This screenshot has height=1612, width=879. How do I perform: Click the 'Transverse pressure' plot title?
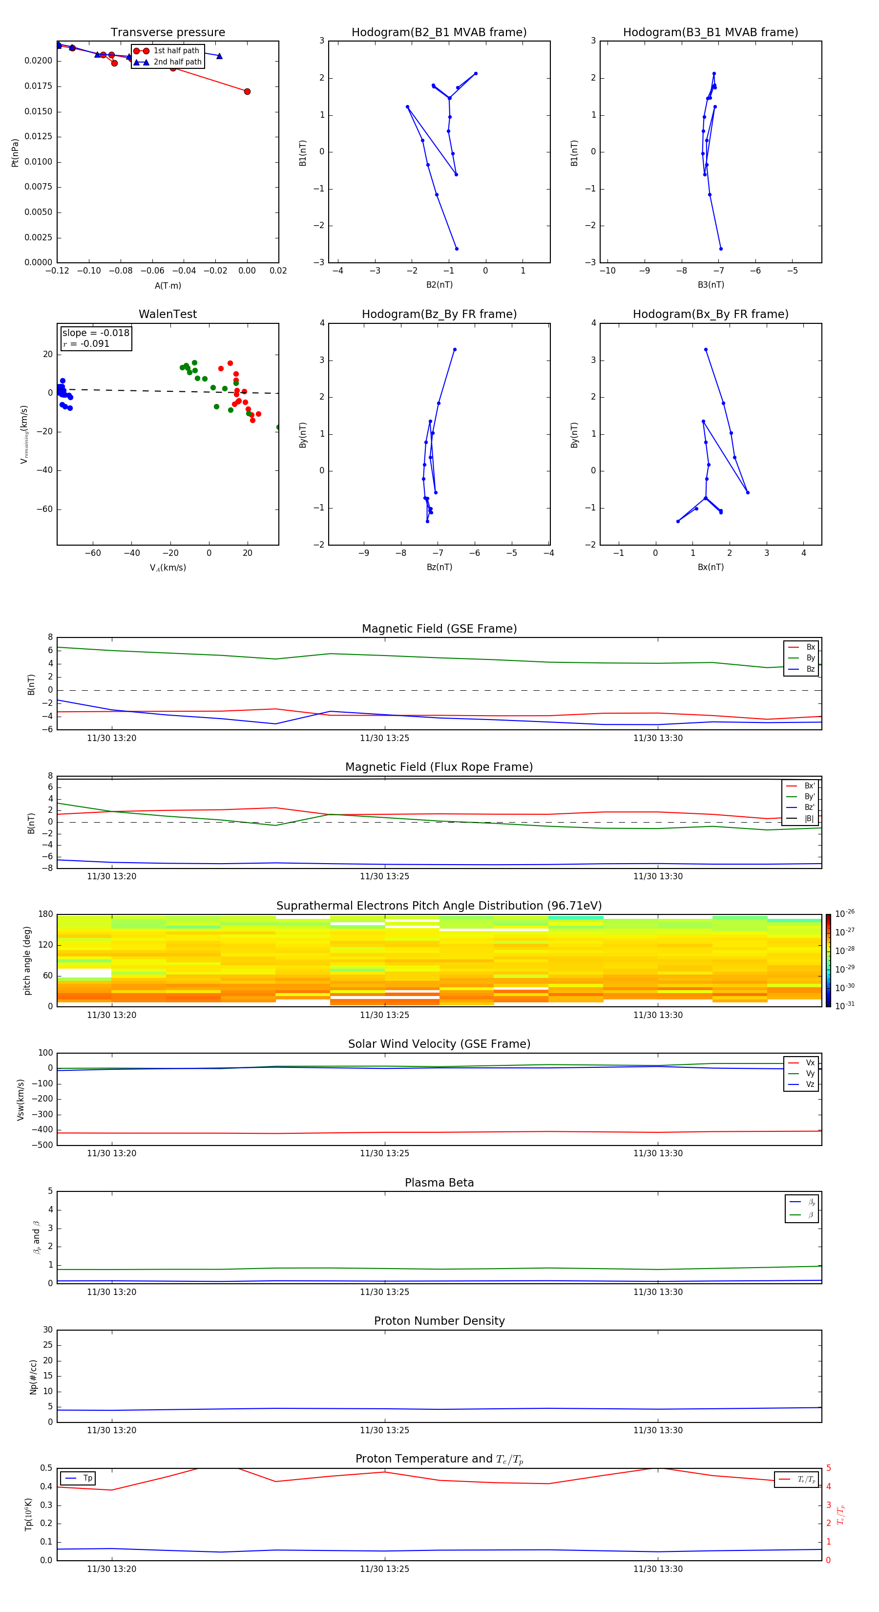click(167, 32)
